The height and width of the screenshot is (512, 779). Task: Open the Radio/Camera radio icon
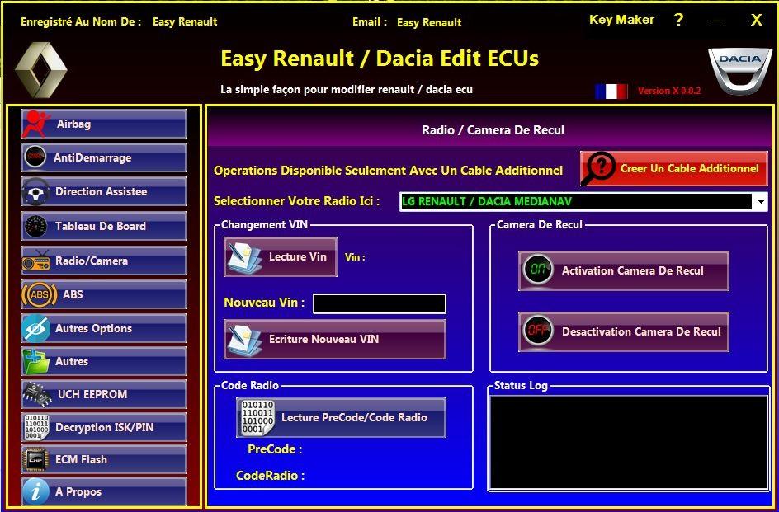(36, 261)
